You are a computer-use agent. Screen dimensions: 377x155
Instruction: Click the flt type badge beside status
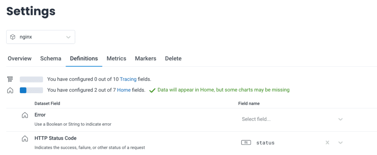click(x=246, y=143)
